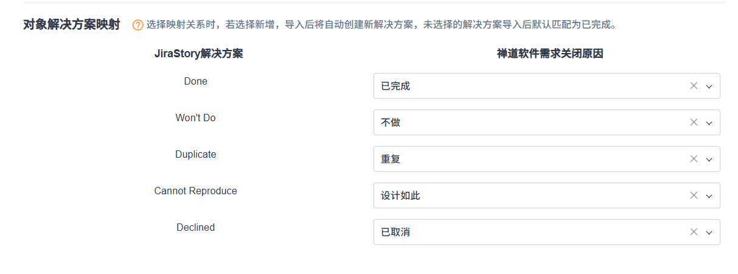Expand the Done row dropdown chevron

[x=709, y=86]
